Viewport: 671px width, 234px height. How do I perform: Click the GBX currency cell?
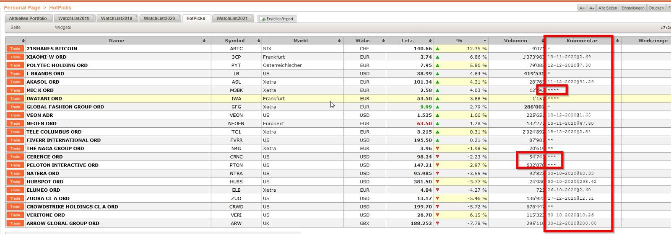click(x=364, y=223)
